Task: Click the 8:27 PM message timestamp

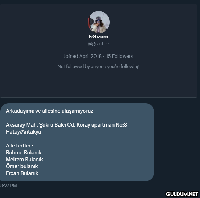Action: (8, 186)
